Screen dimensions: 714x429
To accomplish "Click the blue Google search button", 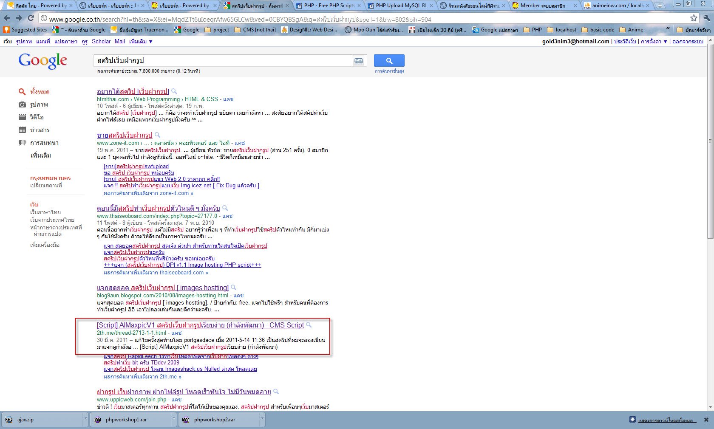I will 389,61.
